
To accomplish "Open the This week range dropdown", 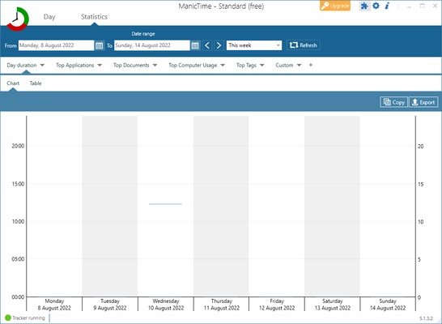I will [254, 45].
